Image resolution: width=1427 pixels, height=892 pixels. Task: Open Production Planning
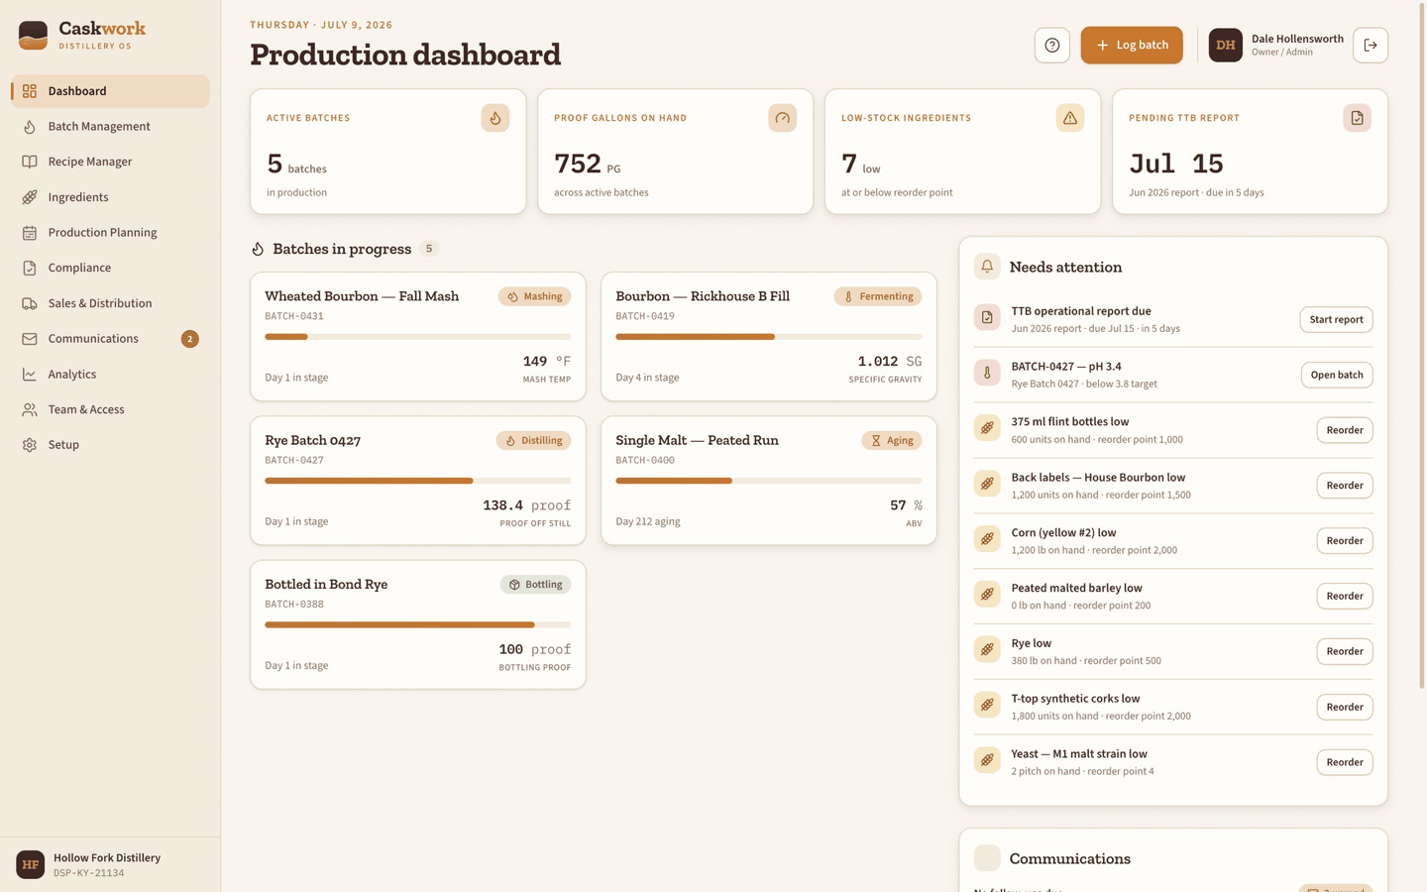coord(110,232)
